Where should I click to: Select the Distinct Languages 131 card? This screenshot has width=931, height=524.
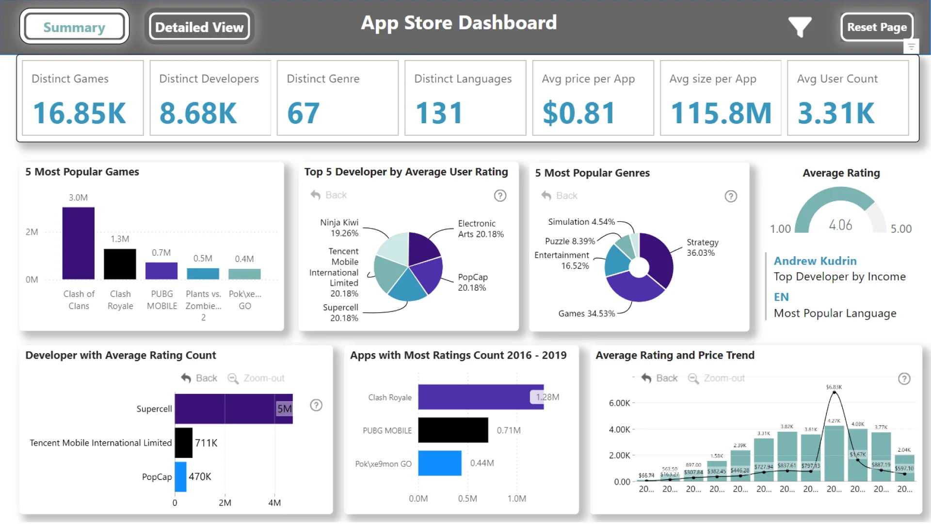coord(465,98)
